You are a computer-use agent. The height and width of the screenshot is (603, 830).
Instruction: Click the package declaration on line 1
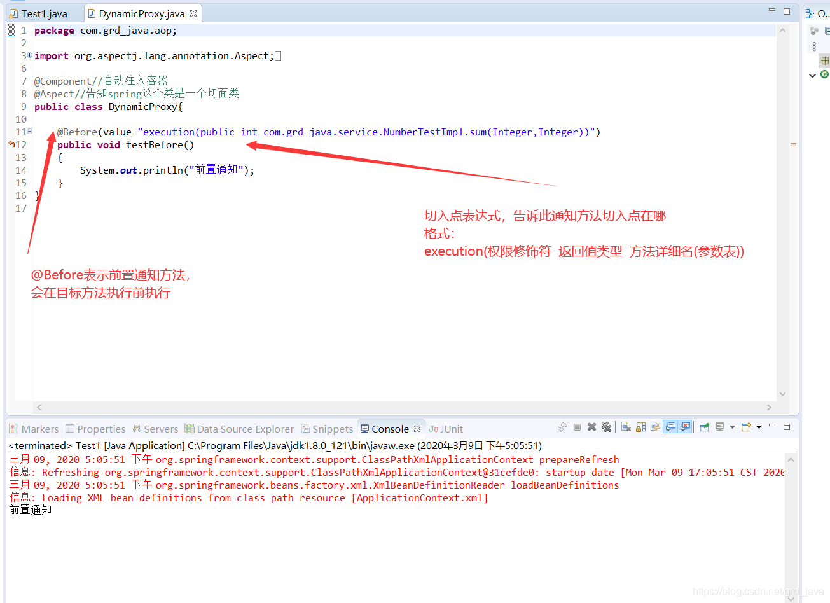106,31
